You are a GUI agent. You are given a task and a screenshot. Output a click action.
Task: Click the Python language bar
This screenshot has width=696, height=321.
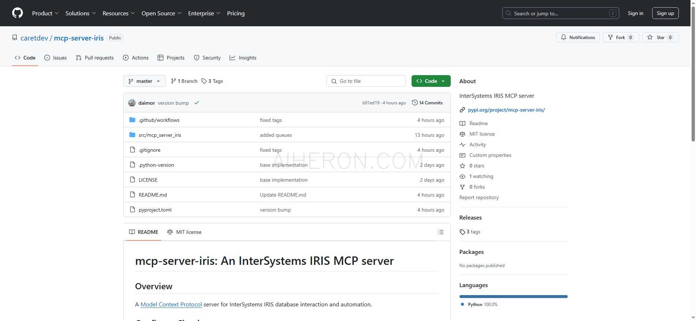click(x=513, y=297)
